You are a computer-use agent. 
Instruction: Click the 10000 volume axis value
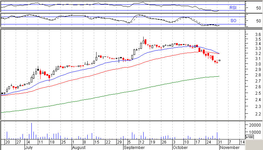tap(255, 132)
